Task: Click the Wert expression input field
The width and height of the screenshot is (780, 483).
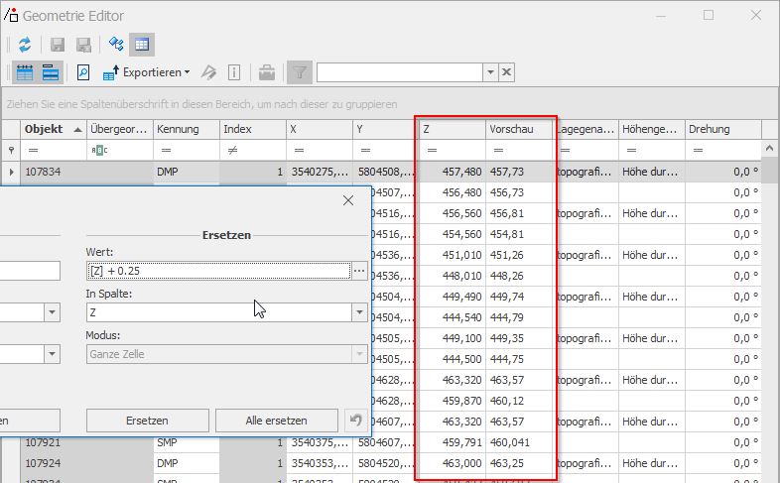Action: (x=218, y=271)
